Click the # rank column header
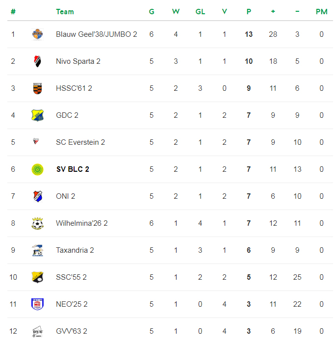The width and height of the screenshot is (335, 344). (13, 12)
